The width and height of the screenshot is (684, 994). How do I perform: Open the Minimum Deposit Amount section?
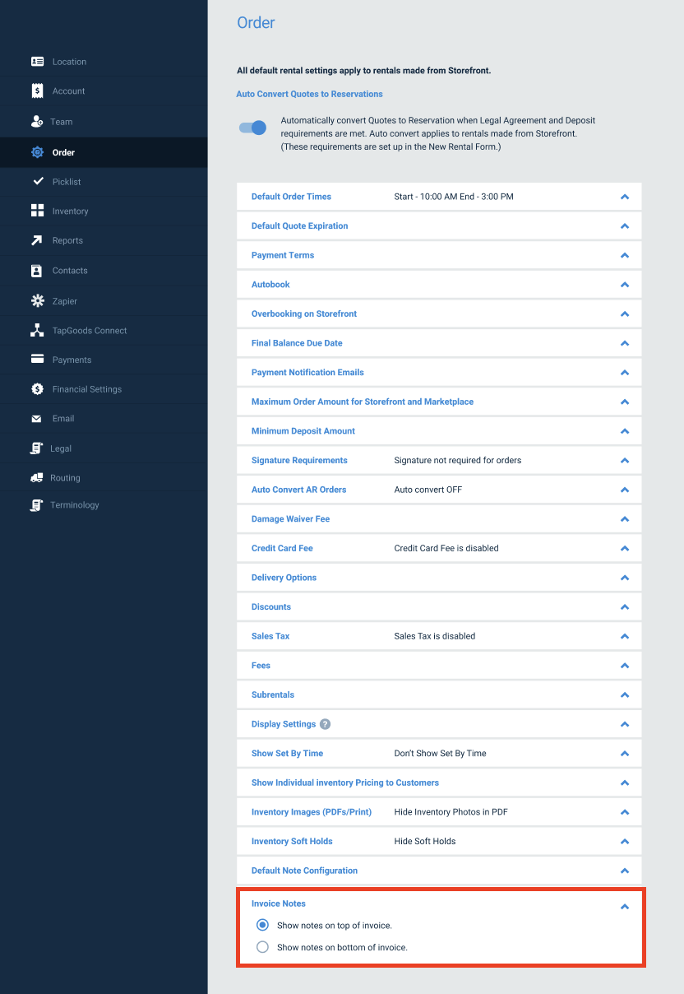pyautogui.click(x=439, y=431)
